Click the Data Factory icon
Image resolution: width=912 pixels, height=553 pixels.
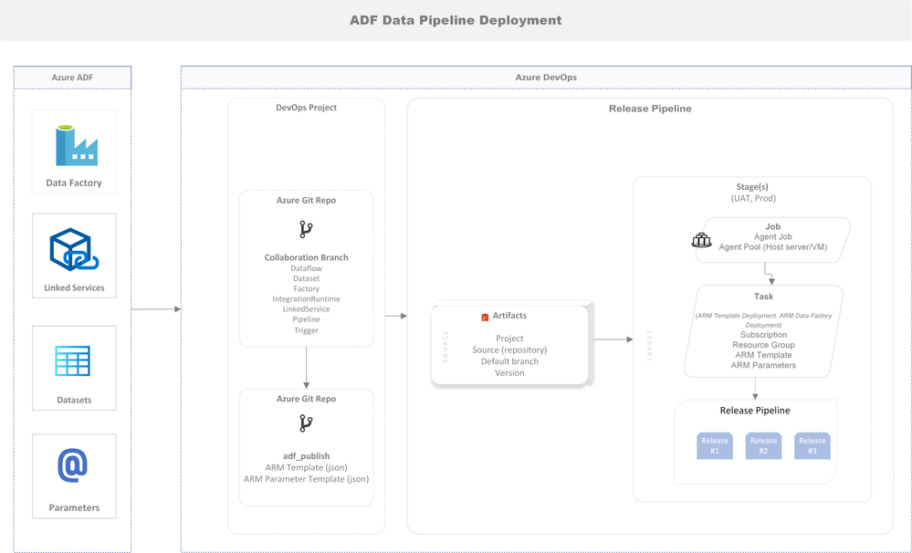[x=76, y=145]
